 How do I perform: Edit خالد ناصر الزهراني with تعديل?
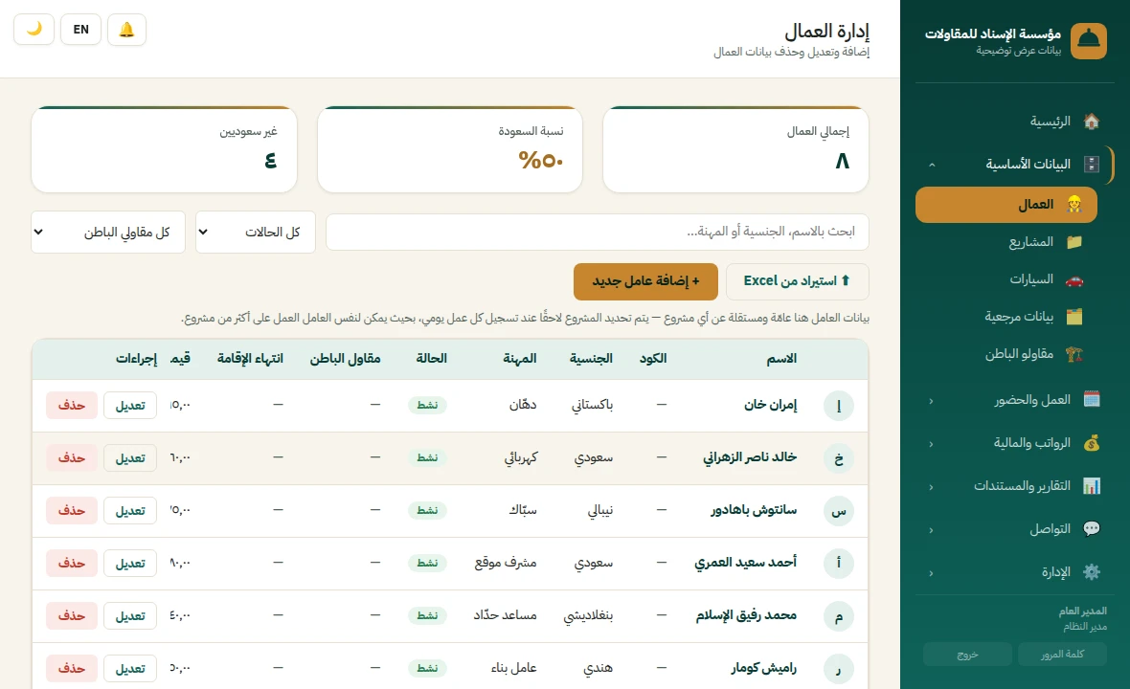130,457
